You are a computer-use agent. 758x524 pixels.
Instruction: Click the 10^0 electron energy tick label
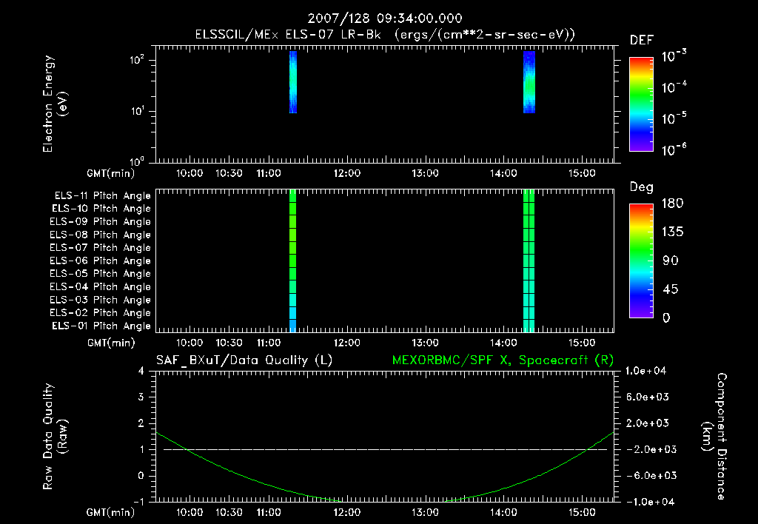pos(137,161)
